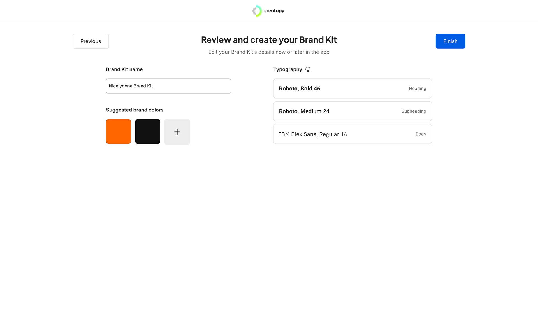This screenshot has width=538, height=316.
Task: Click the Typography section heading
Action: tap(288, 69)
